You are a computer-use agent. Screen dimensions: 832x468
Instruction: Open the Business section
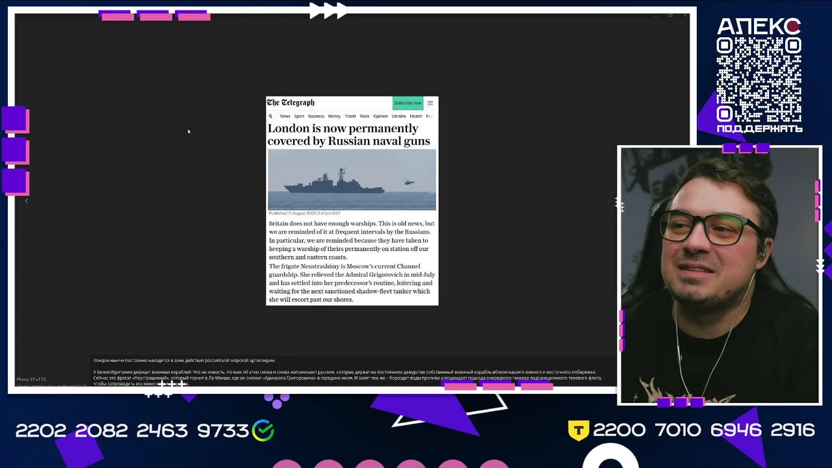pyautogui.click(x=316, y=116)
